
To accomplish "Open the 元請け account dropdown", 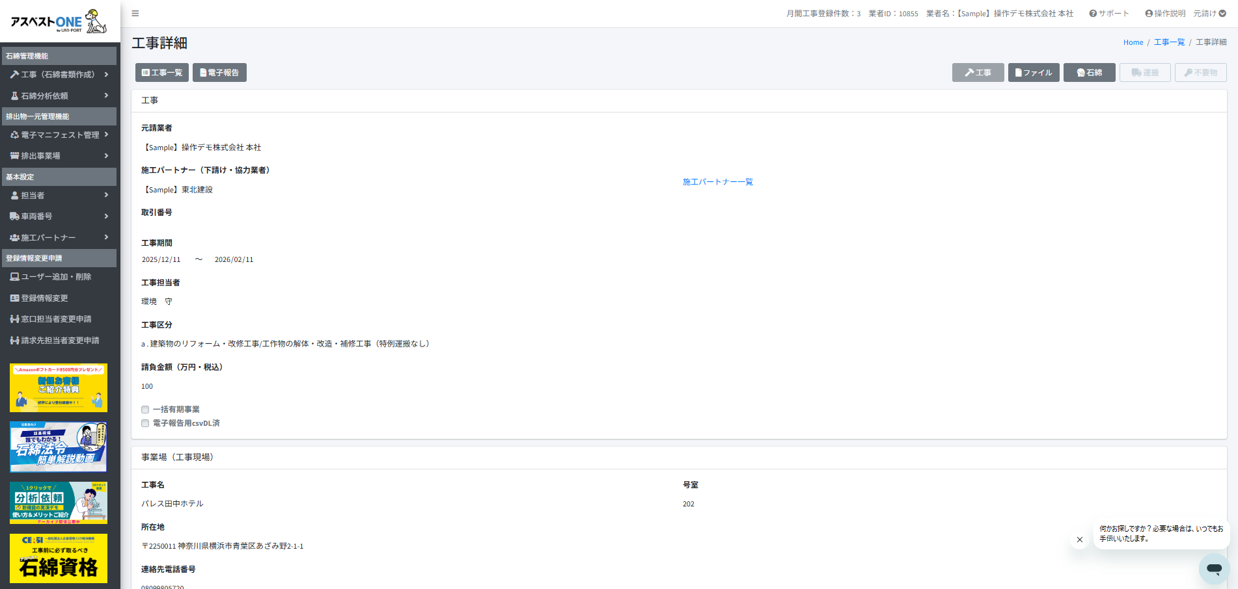I will pos(1209,14).
